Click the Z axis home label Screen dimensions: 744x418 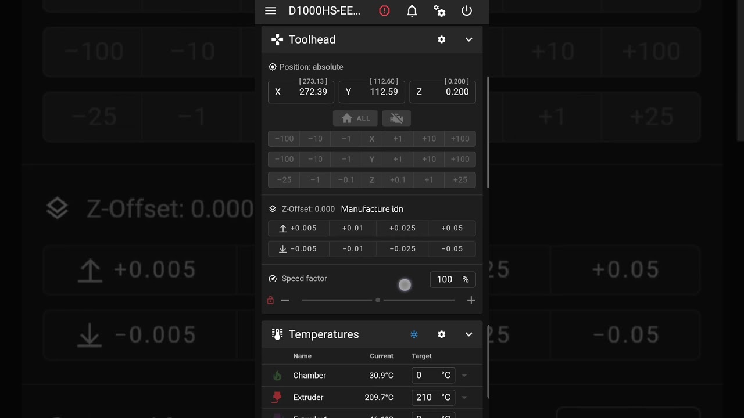(x=372, y=180)
